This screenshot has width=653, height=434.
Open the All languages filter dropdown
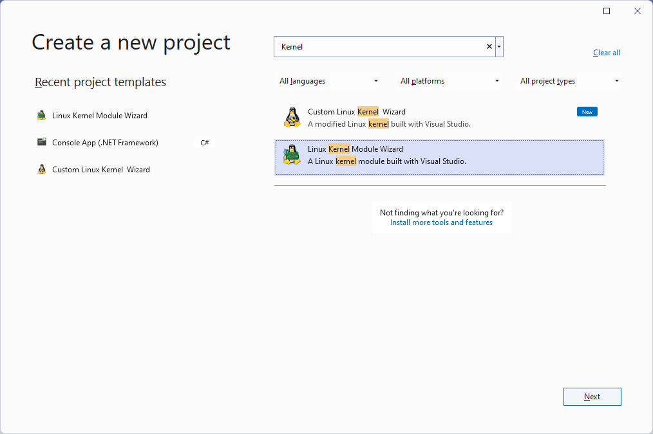tap(328, 81)
